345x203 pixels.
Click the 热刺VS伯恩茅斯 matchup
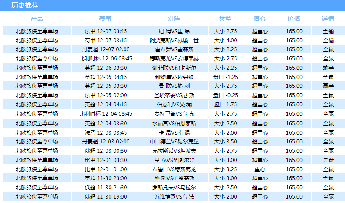click(x=174, y=178)
